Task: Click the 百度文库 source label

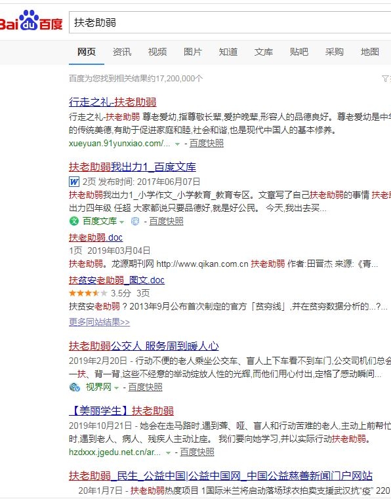Action: (x=99, y=221)
